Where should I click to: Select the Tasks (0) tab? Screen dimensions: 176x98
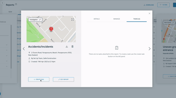pos(137,19)
